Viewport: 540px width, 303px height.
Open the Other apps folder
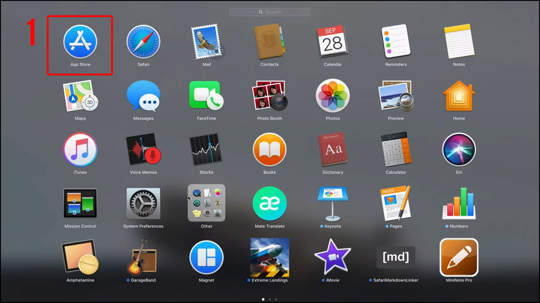(207, 203)
